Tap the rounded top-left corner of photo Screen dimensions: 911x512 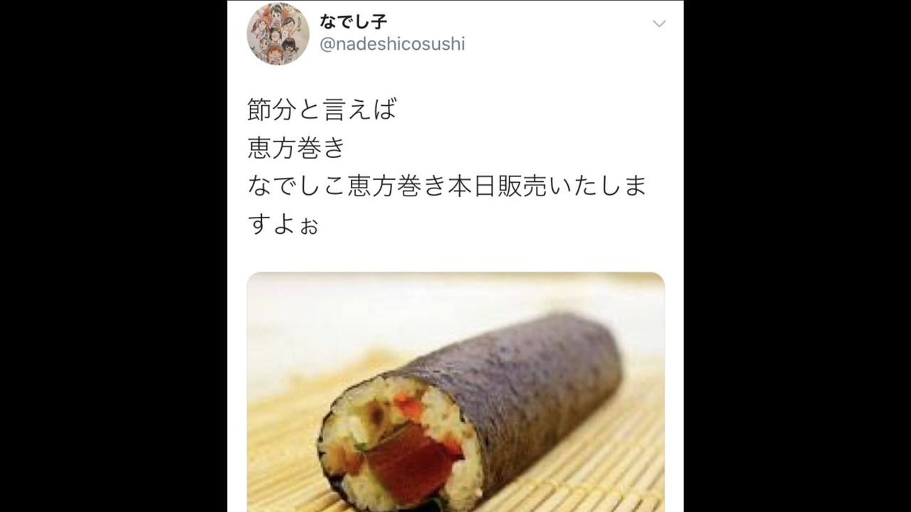tap(253, 279)
